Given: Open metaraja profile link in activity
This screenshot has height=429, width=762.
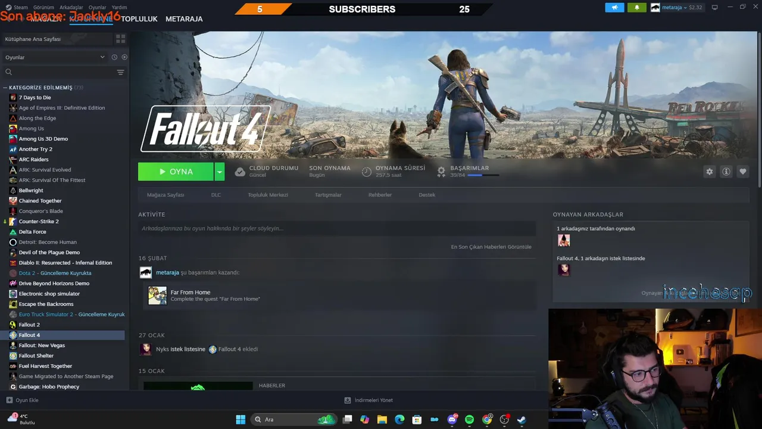Looking at the screenshot, I should pyautogui.click(x=167, y=272).
